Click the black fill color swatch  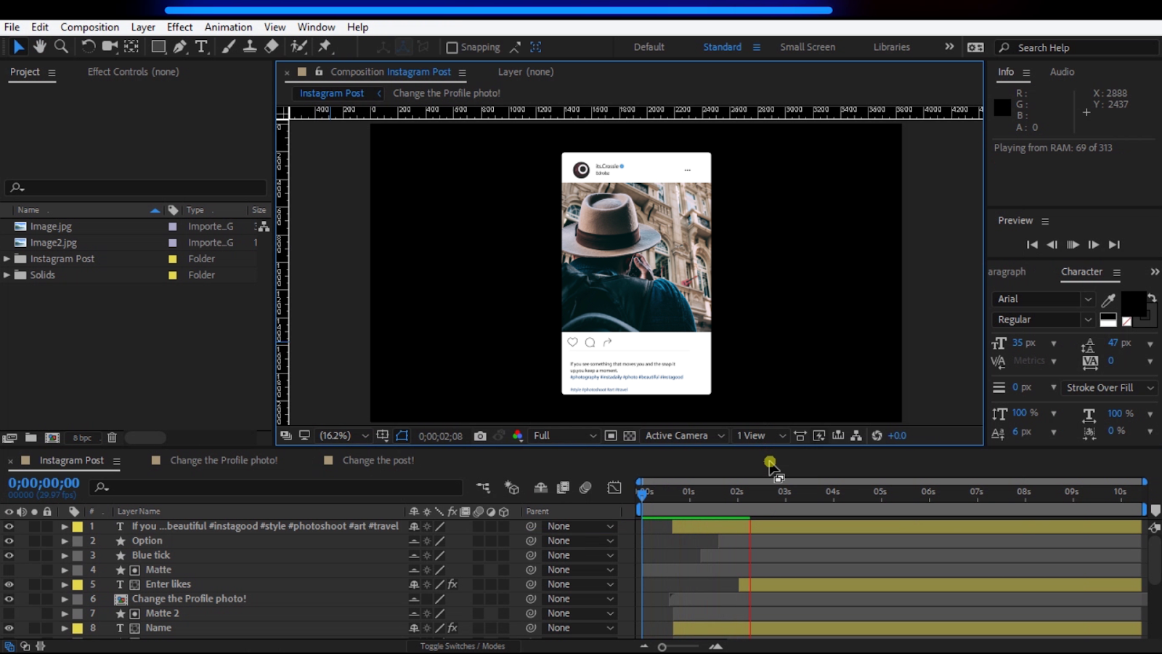click(1133, 303)
